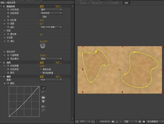Click 重置 reset link for 杂色 effect
Screen dimensions: 164x124
coord(42,62)
